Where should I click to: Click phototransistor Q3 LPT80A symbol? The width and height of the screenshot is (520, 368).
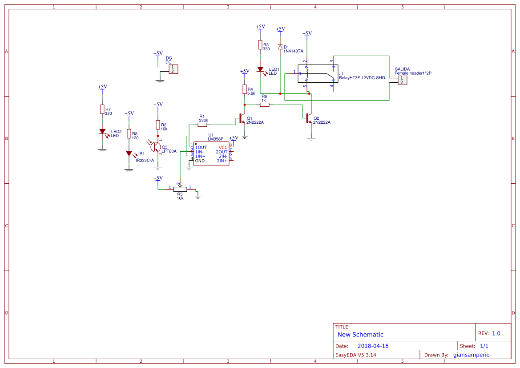pyautogui.click(x=157, y=147)
